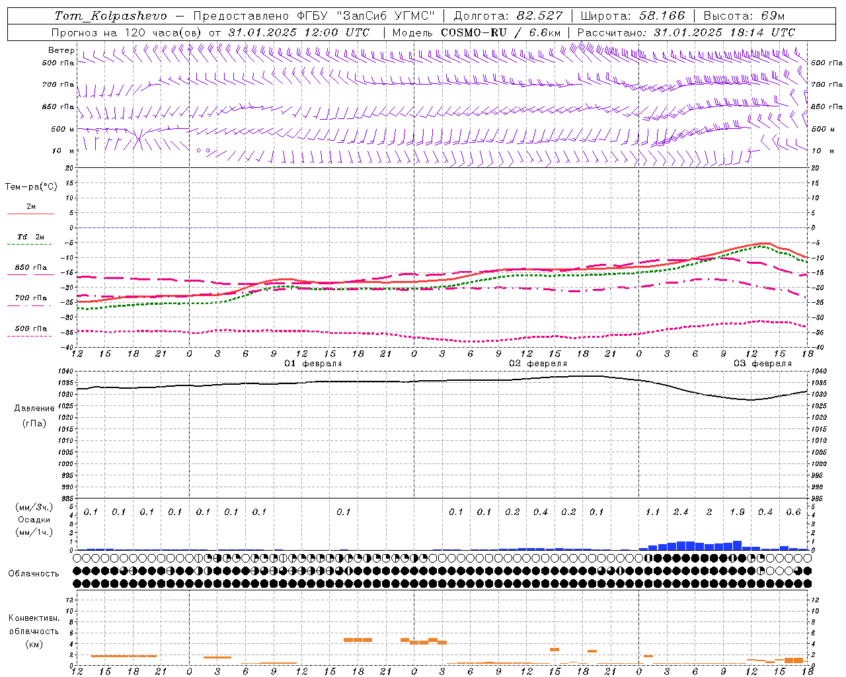846x677 pixels.
Task: Select the 'Широта: 58.166' latitude text
Action: (633, 16)
